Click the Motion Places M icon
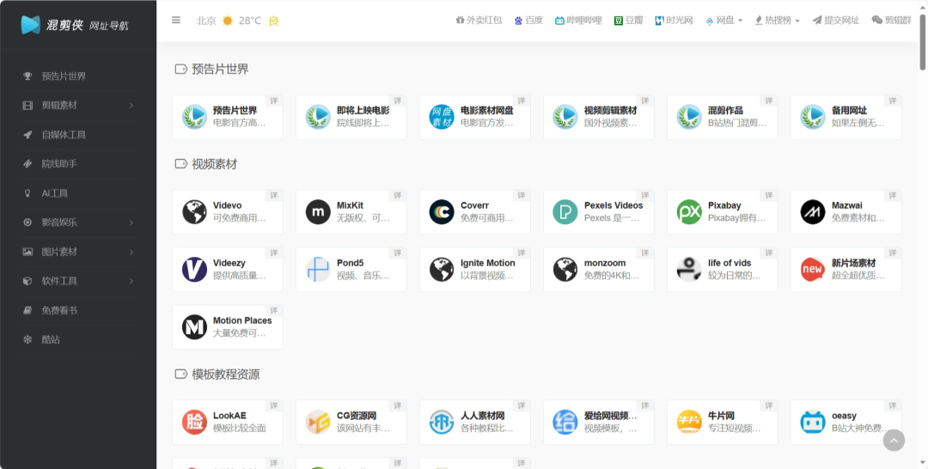This screenshot has width=928, height=469. (194, 326)
